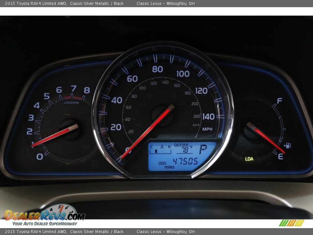Click "Classic Lexus – Willoughby, OH" in the bottom caption

tap(166, 232)
